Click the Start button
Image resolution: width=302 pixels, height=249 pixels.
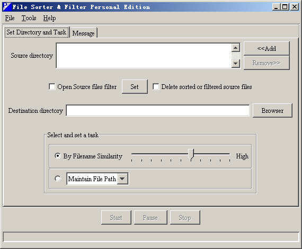[x=116, y=218]
